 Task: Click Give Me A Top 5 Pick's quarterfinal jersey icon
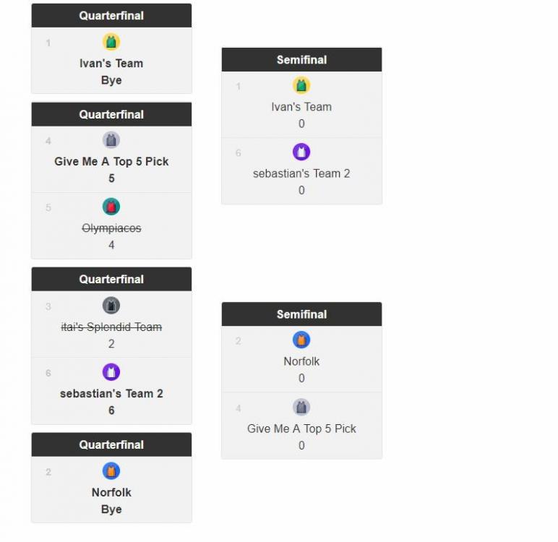(x=111, y=140)
